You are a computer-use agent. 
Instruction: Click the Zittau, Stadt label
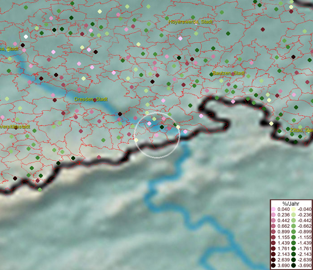click(x=301, y=130)
